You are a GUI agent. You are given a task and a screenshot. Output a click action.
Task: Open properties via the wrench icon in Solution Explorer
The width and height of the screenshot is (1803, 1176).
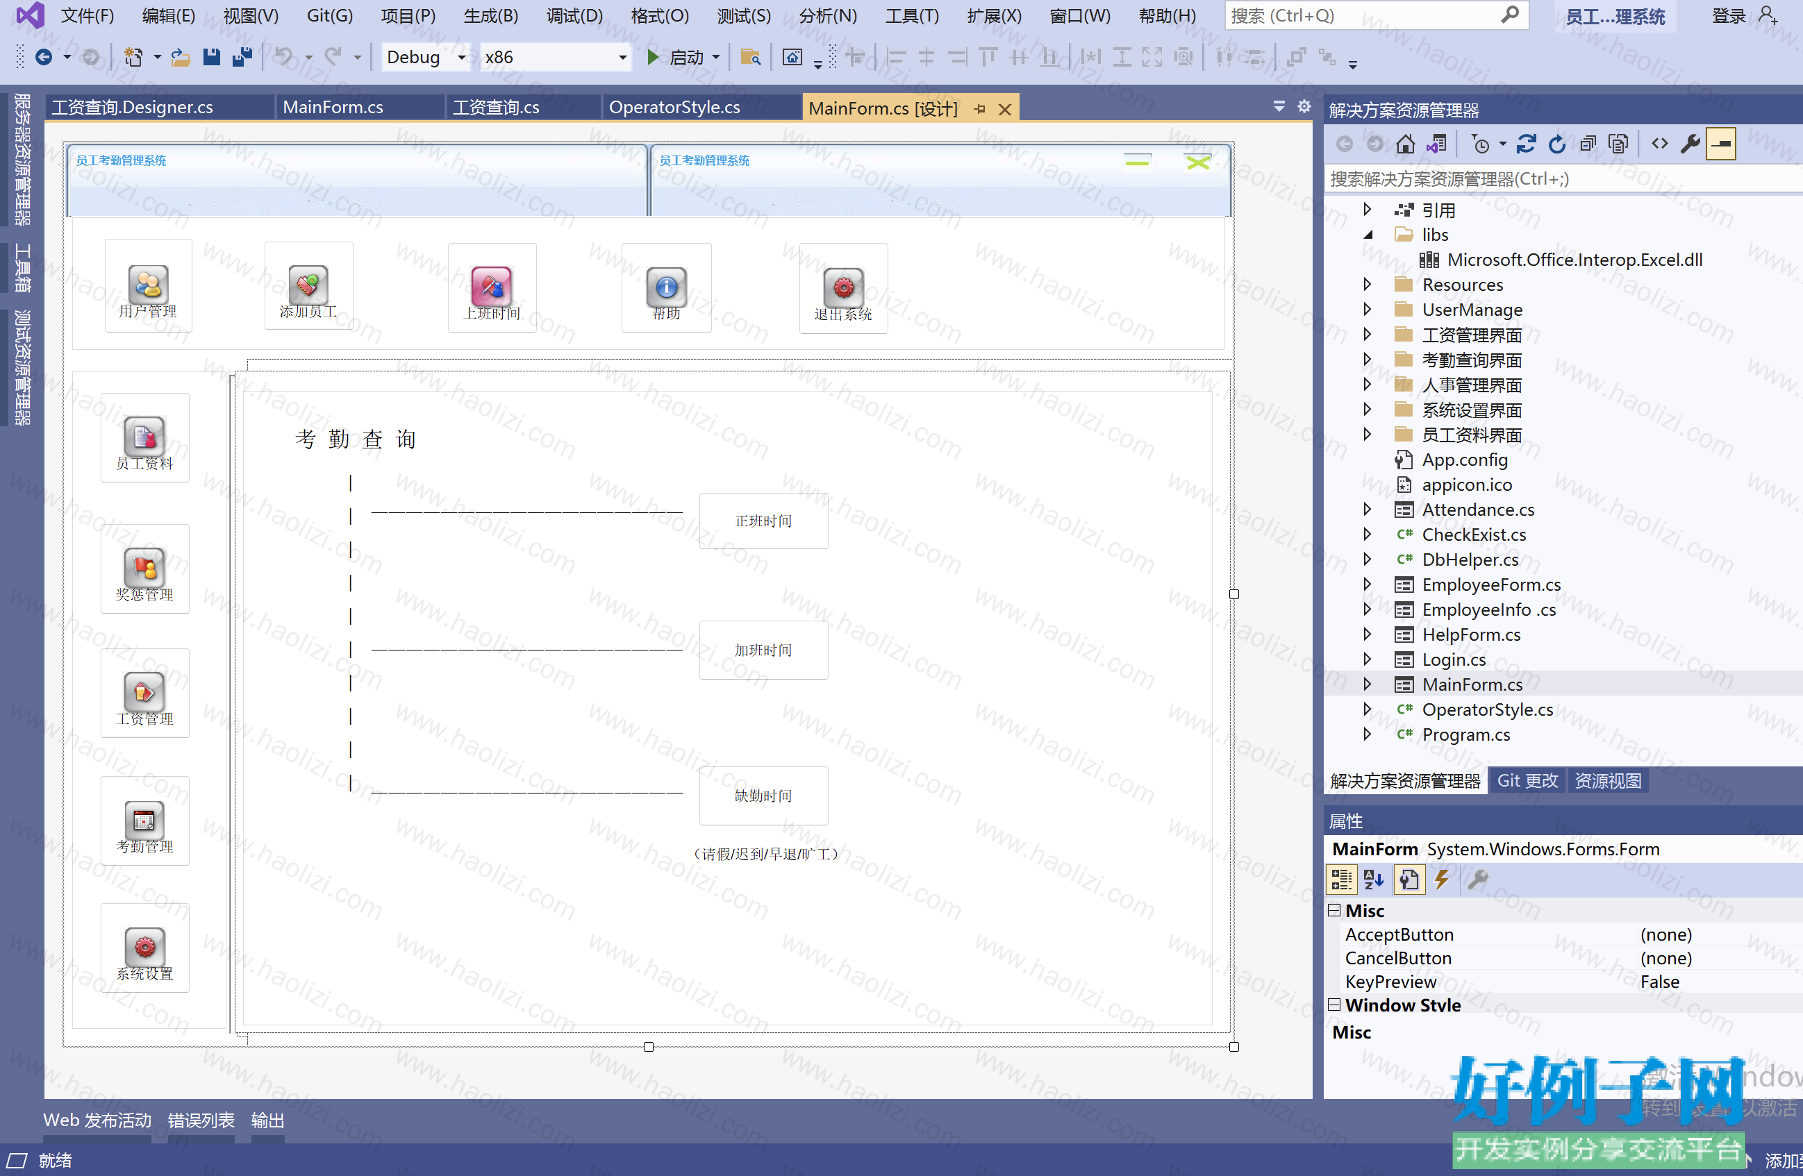tap(1690, 144)
